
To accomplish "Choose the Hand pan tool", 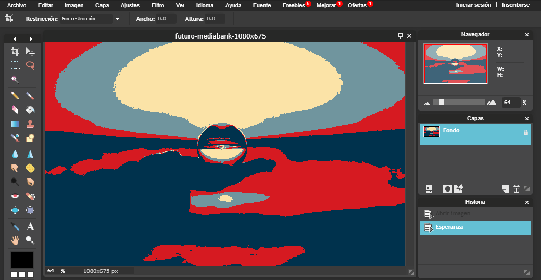I will tap(15, 240).
